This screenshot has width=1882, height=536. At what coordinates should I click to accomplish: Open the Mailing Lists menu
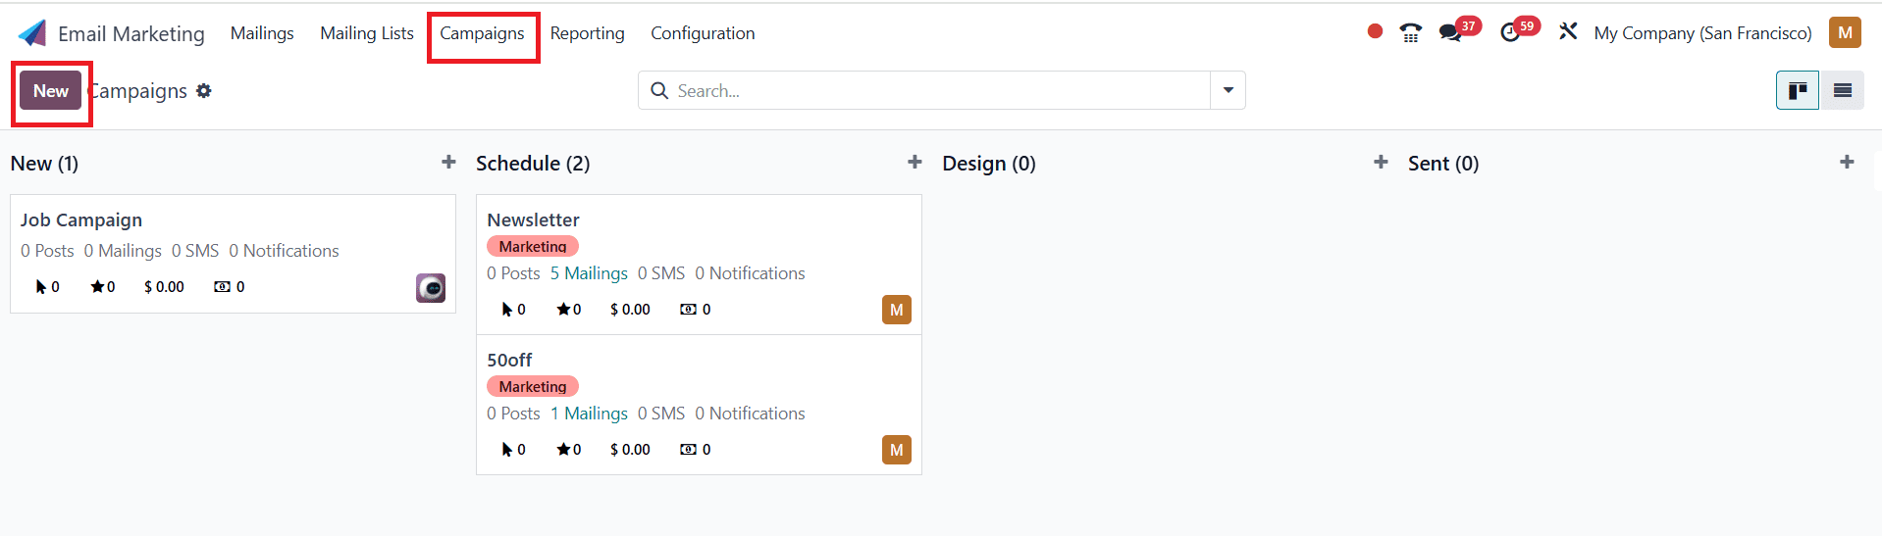point(367,33)
